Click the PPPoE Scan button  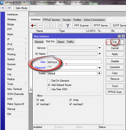[x=115, y=92]
